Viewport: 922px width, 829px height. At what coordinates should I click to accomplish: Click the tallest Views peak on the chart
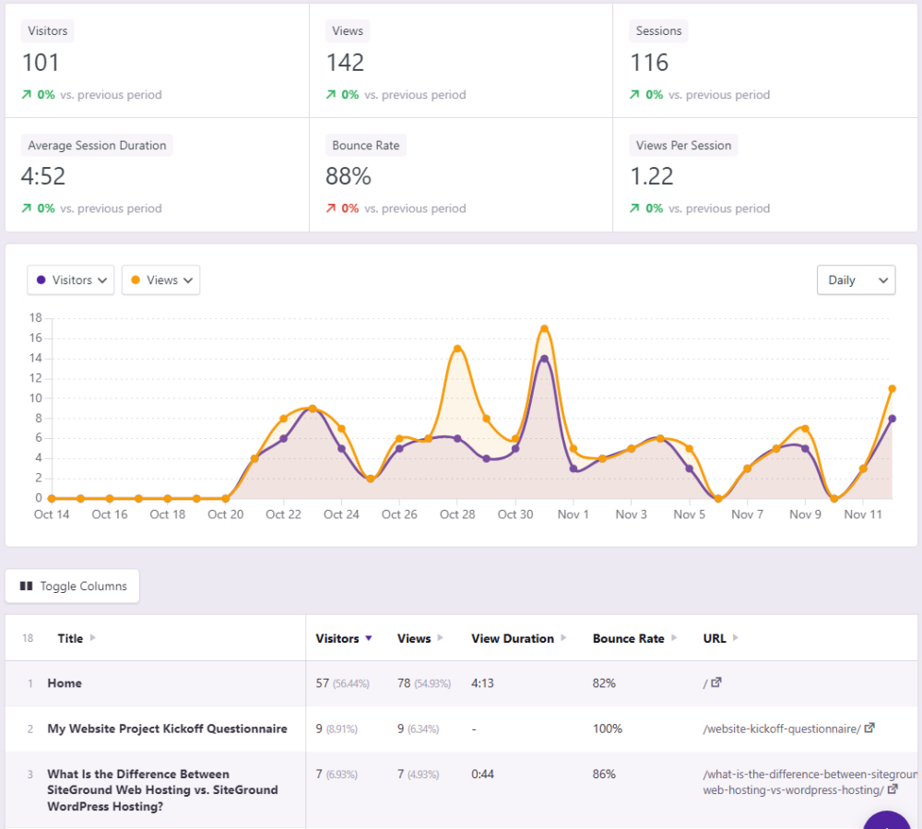point(544,327)
